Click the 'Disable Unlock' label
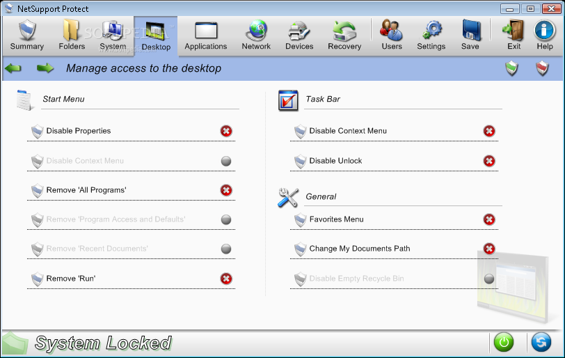 pos(335,161)
